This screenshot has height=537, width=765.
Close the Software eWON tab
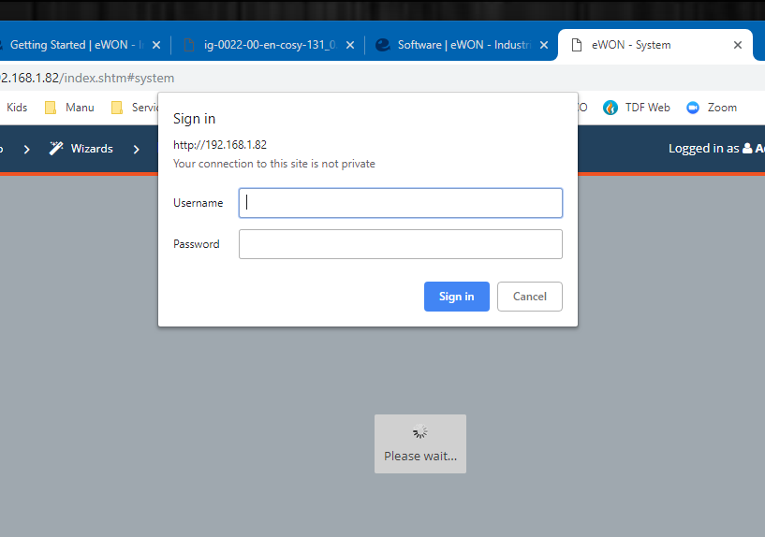coord(542,45)
